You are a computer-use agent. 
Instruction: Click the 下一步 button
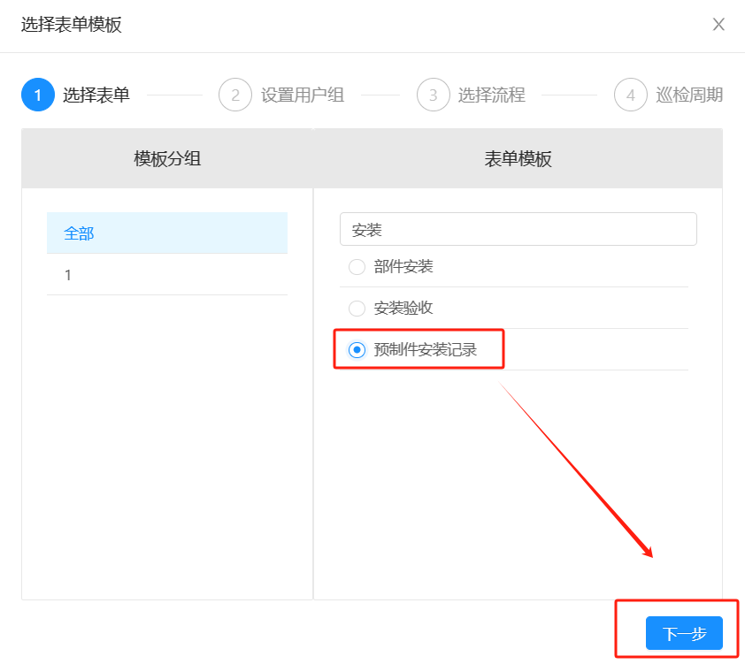point(682,633)
